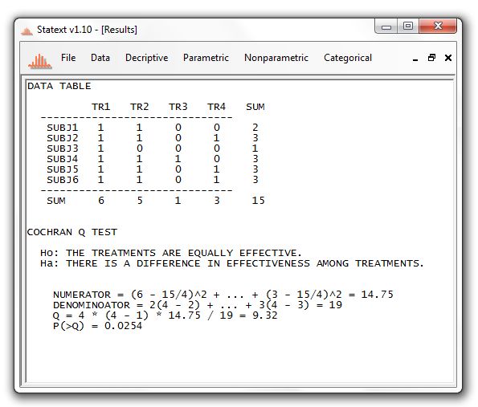The width and height of the screenshot is (478, 407).
Task: Open the Nonparametric menu
Action: coord(276,58)
